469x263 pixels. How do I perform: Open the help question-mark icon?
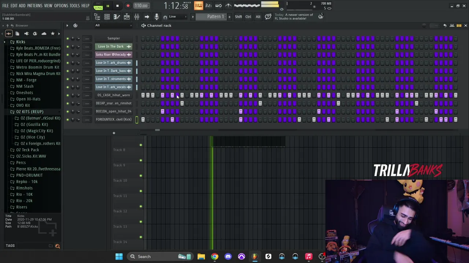click(x=268, y=17)
